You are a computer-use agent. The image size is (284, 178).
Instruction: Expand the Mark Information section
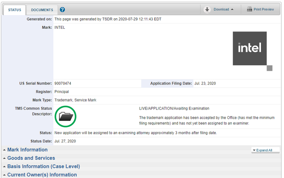click(x=28, y=150)
